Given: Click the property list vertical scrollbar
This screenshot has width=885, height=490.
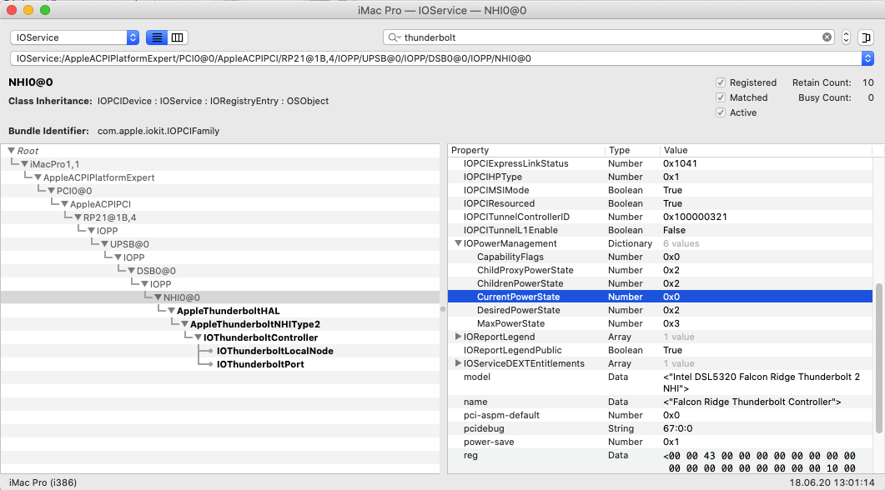Looking at the screenshot, I should click(x=879, y=358).
